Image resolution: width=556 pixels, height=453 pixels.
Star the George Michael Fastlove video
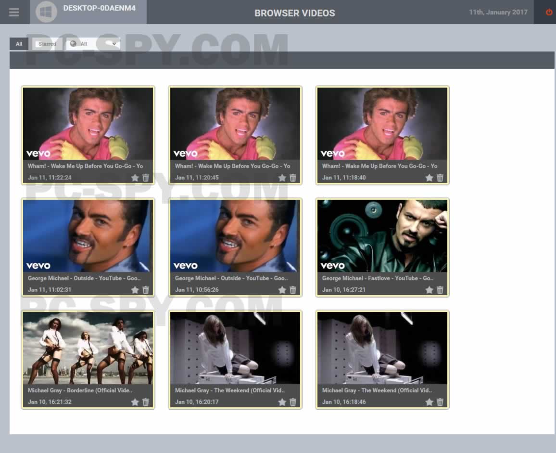429,290
